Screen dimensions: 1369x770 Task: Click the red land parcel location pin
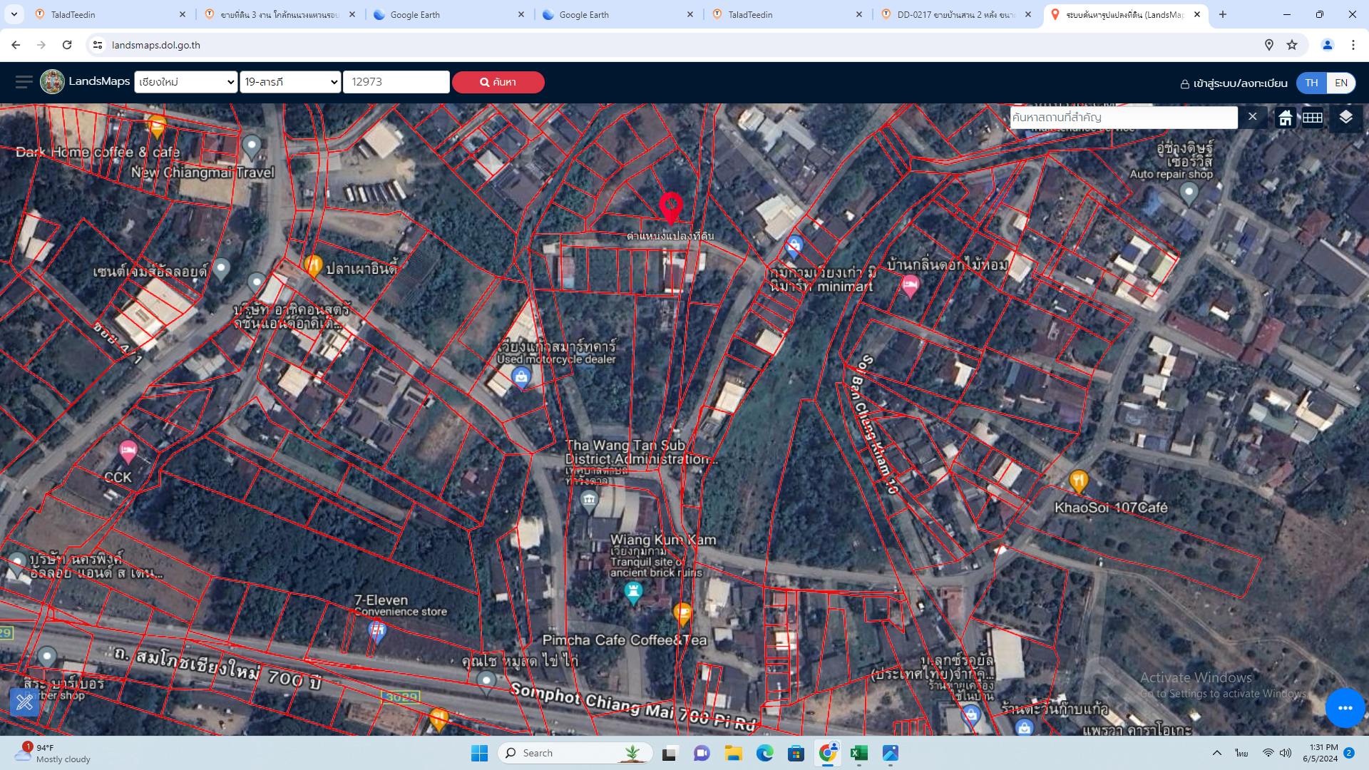pos(670,208)
